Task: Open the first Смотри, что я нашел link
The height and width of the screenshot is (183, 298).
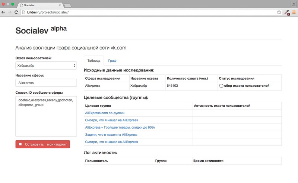Action: [x=111, y=120]
